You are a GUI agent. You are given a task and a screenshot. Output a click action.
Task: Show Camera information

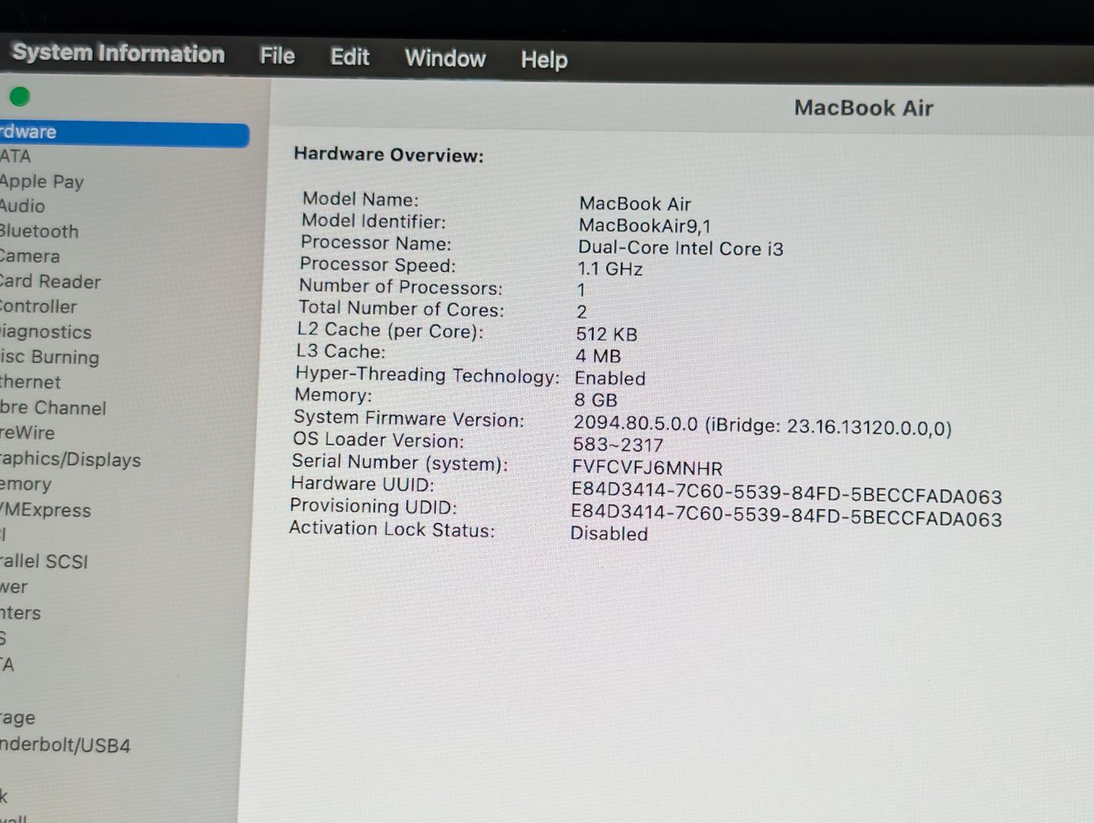[30, 257]
